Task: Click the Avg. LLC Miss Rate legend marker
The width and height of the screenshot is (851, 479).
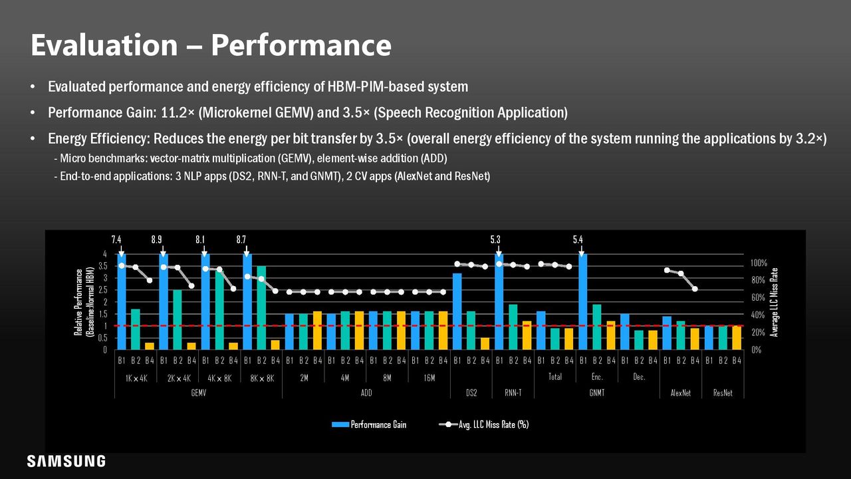Action: (x=449, y=424)
